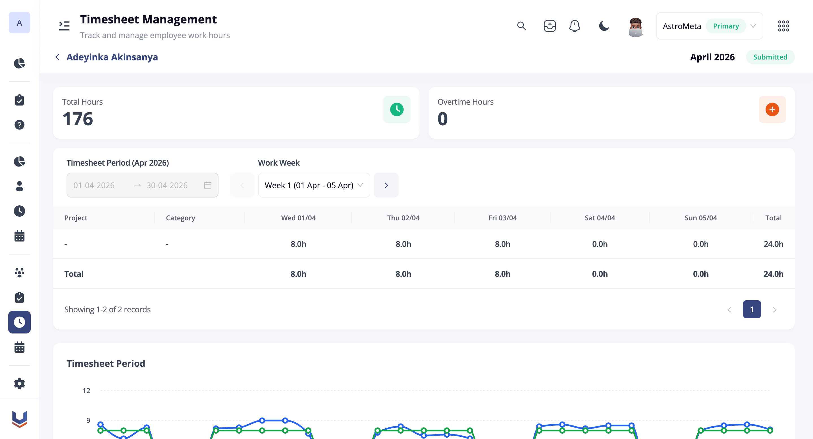Click the Sat 04/04 column header
The image size is (813, 439).
click(x=600, y=218)
